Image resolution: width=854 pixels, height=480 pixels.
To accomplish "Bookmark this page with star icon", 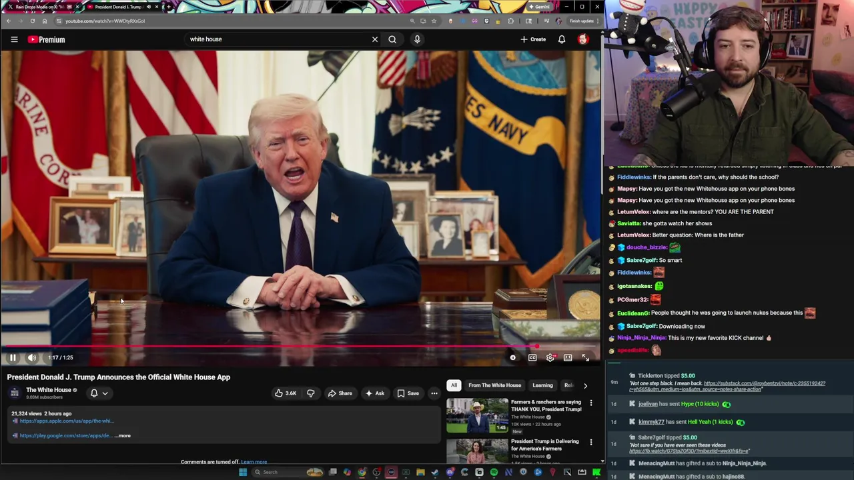I will tap(434, 21).
